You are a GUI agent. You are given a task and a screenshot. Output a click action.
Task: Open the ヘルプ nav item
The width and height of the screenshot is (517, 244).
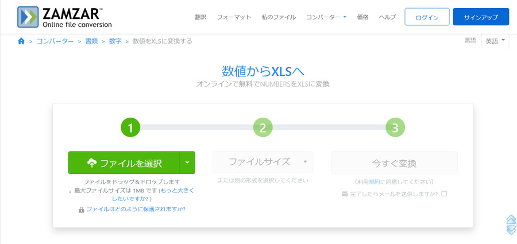[387, 17]
